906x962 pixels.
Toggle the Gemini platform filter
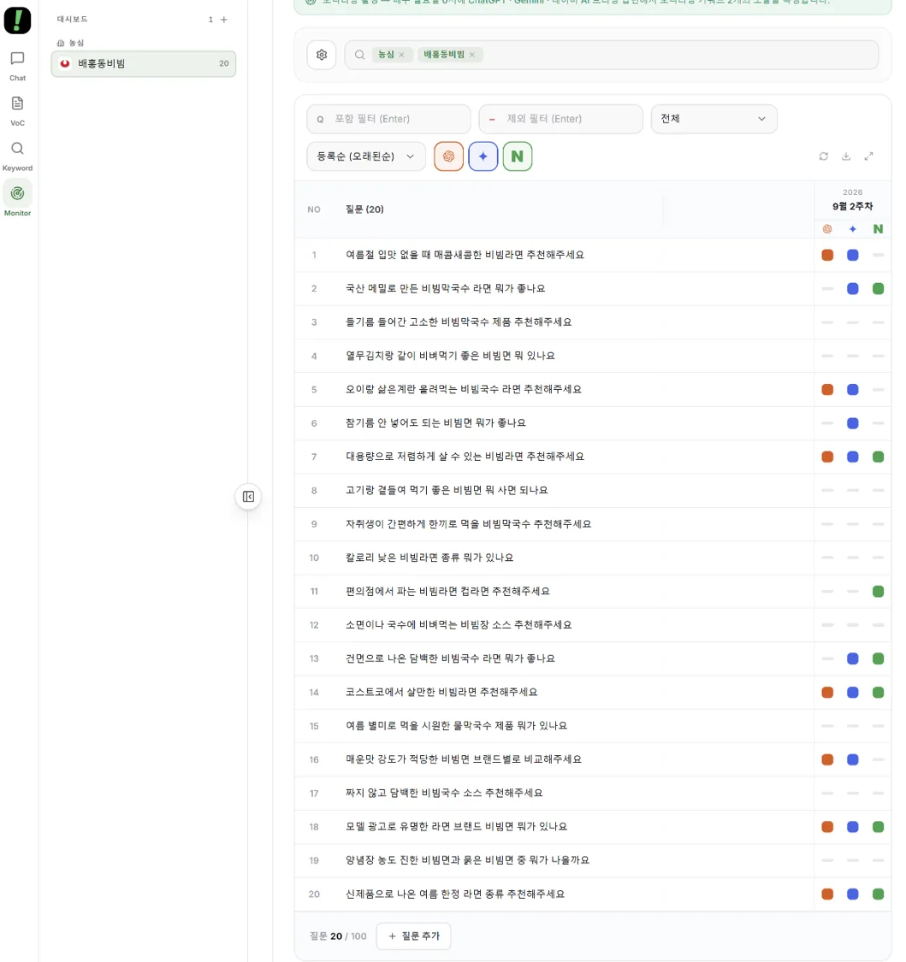pos(483,156)
